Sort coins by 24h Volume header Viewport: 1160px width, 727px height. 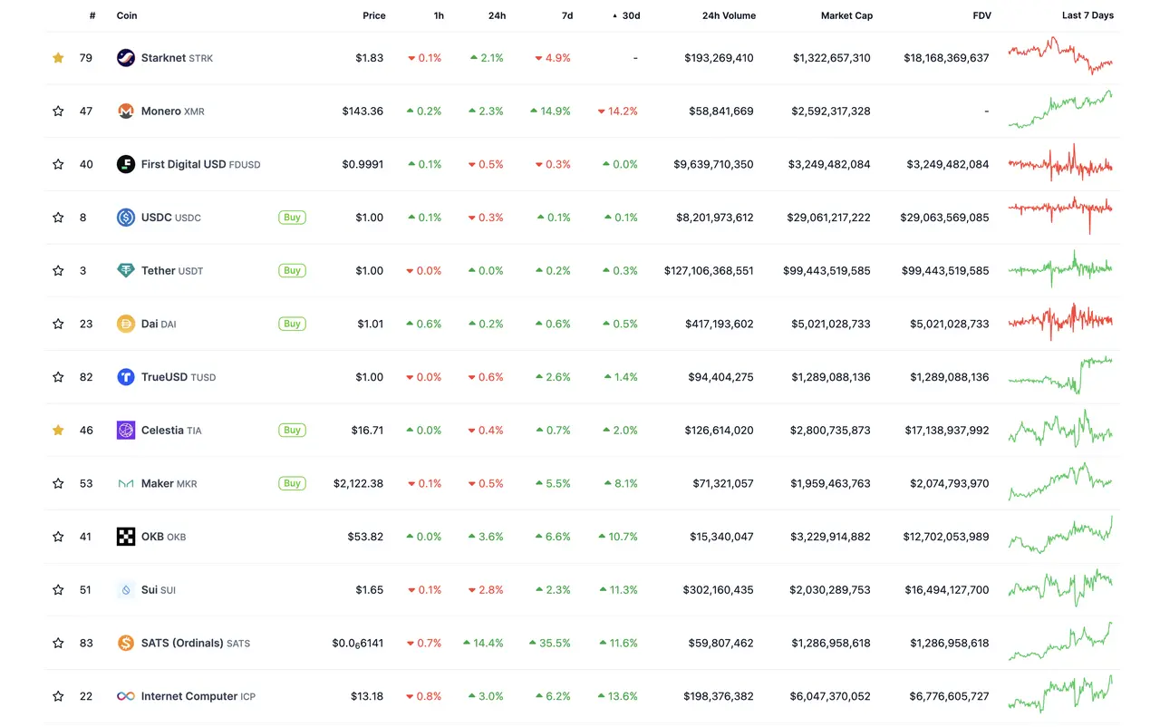pyautogui.click(x=729, y=15)
